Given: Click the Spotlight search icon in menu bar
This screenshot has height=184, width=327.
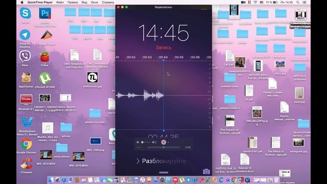Looking at the screenshot, I should click(298, 2).
